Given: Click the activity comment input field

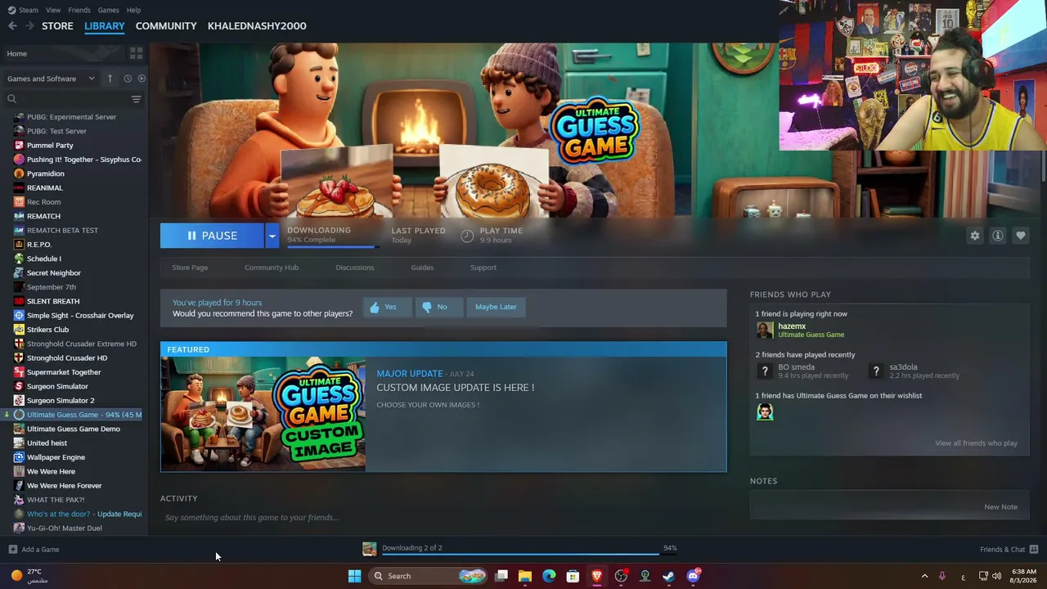Looking at the screenshot, I should [x=443, y=517].
